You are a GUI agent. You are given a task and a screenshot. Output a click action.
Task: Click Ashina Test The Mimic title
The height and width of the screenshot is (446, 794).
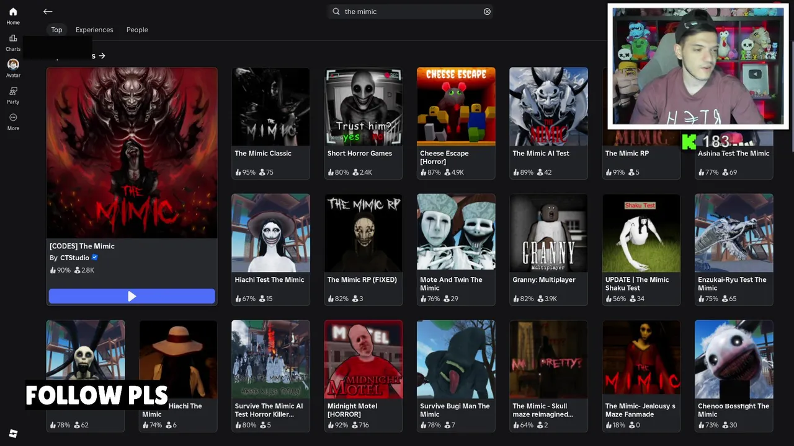[x=734, y=154]
